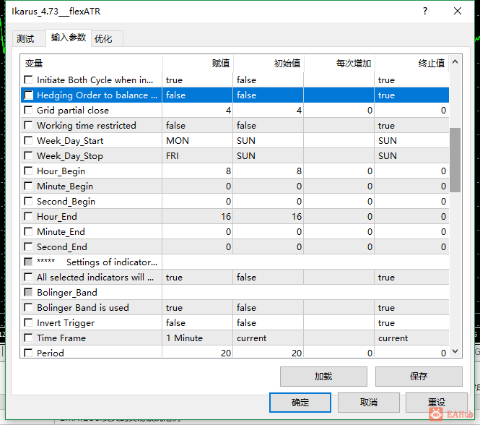Check the Week_Day_Stop checkbox
This screenshot has height=425, width=480.
(x=28, y=156)
